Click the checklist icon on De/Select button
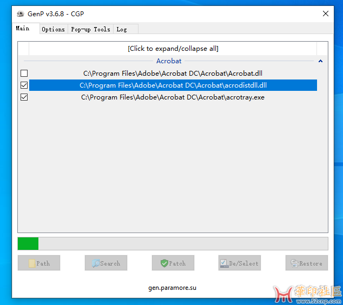Viewport: 343px width, 305px height. point(224,263)
